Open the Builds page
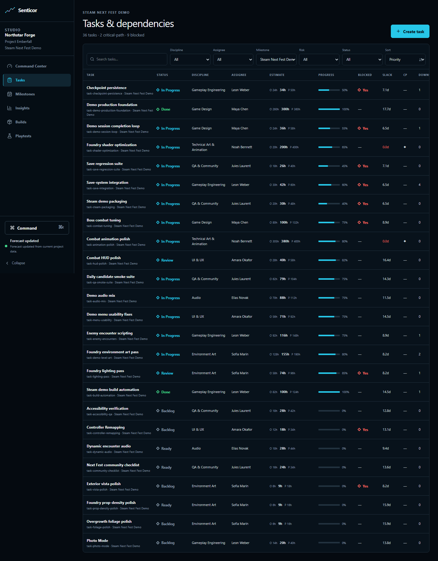 (37, 122)
